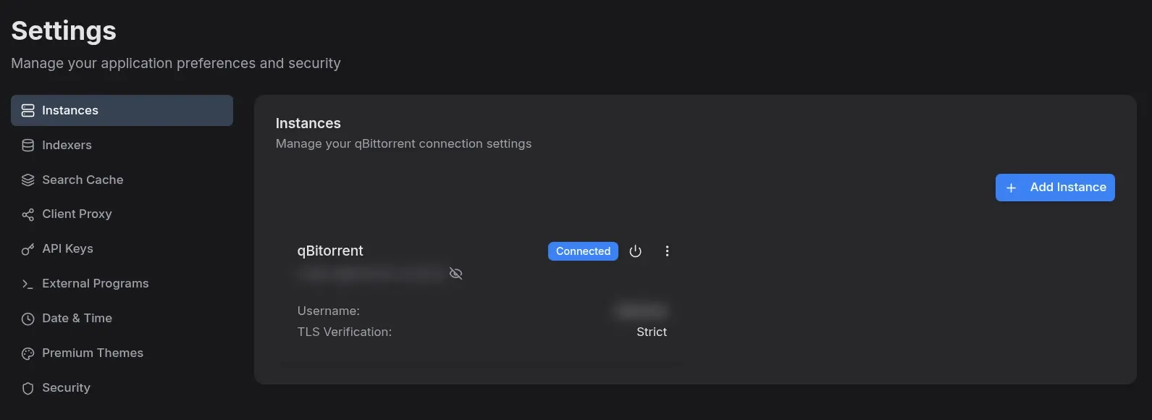Click the Client Proxy share icon
Image resolution: width=1152 pixels, height=420 pixels.
coord(28,214)
